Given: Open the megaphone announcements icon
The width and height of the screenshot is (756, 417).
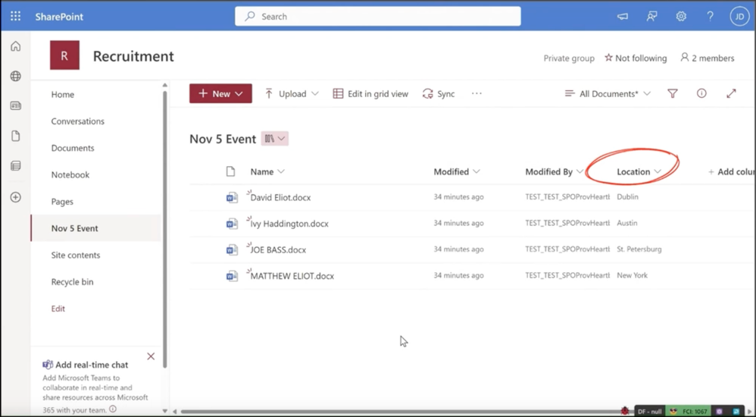Looking at the screenshot, I should [x=623, y=17].
